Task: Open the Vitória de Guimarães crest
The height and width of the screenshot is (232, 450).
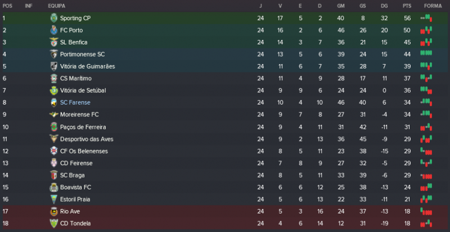Action: pos(54,66)
